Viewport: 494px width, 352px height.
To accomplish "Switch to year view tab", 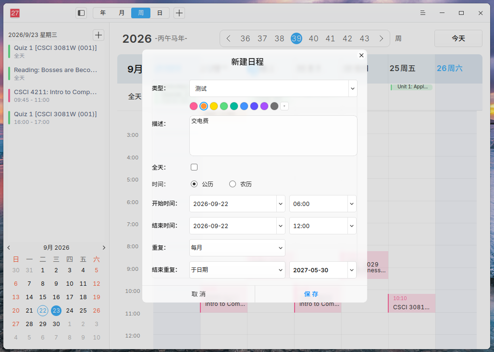I will click(103, 13).
